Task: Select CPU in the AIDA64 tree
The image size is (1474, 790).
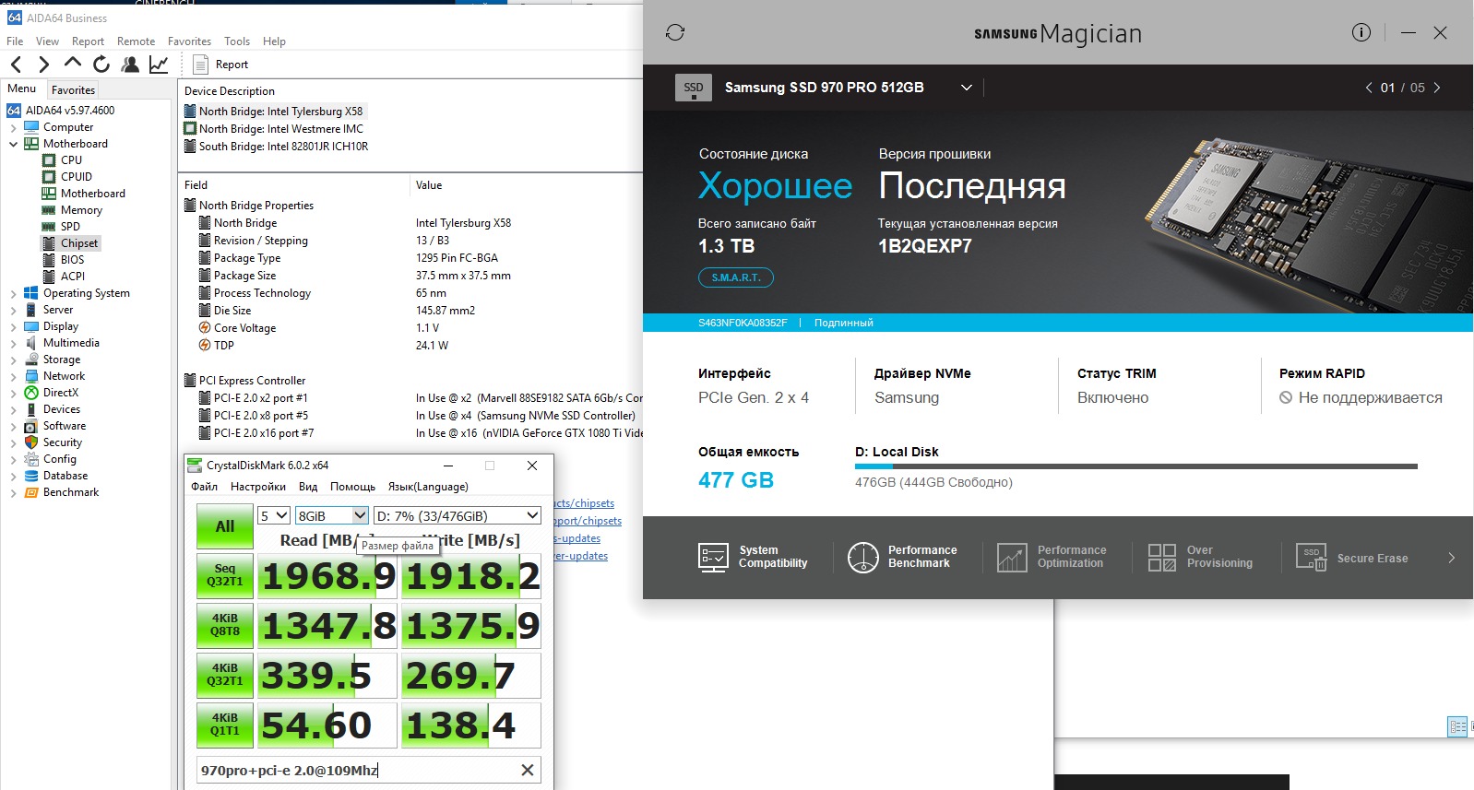Action: (71, 160)
